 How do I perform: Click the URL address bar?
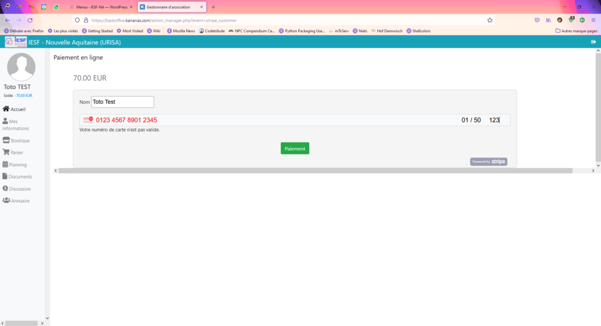click(283, 21)
